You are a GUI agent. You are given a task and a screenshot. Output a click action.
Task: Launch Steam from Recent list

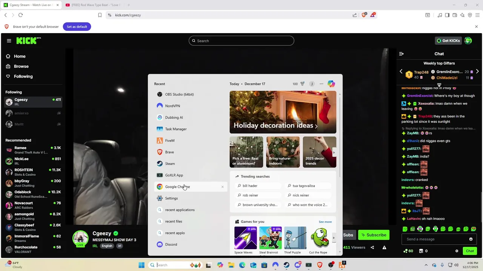click(x=191, y=164)
